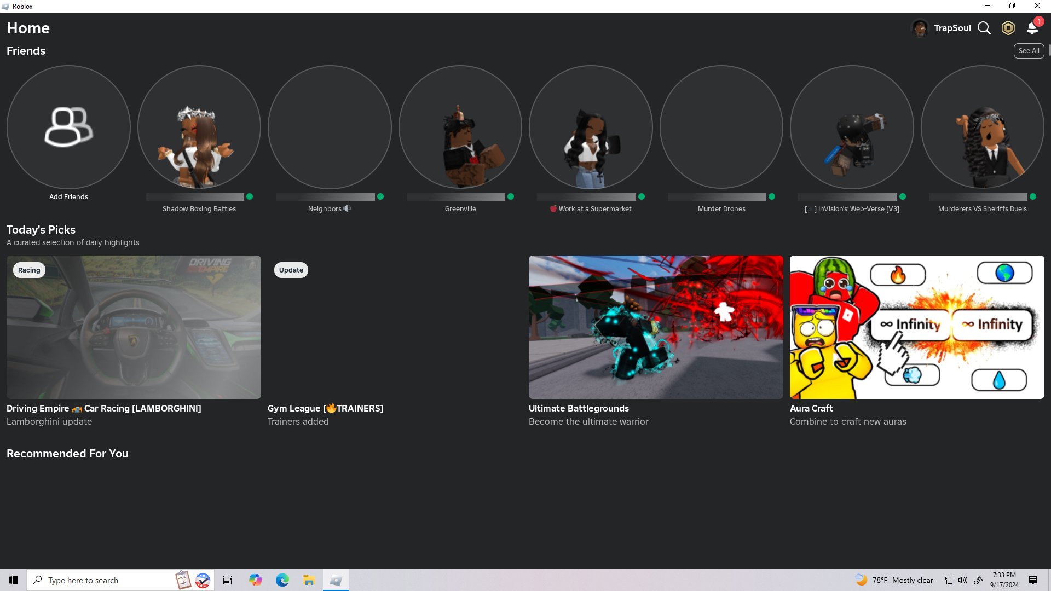Click the TrapSoul profile avatar
Image resolution: width=1051 pixels, height=591 pixels.
[x=920, y=28]
